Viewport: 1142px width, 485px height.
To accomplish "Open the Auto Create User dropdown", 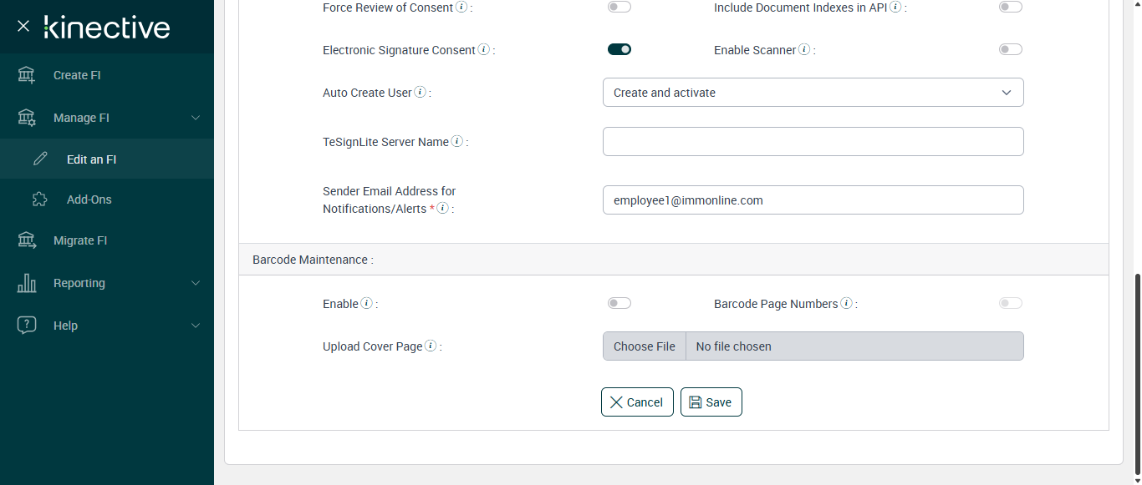I will (x=813, y=93).
